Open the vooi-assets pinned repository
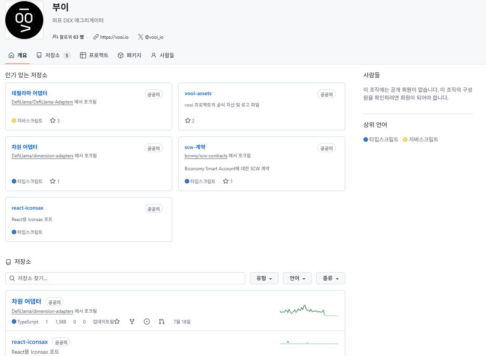486x356 pixels. 198,93
